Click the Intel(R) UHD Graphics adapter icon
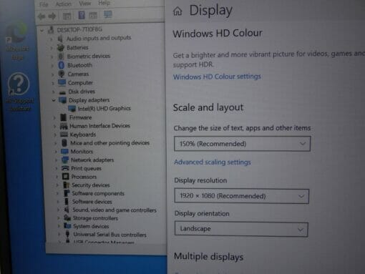Screen dimensions: 365x274 pos(72,109)
